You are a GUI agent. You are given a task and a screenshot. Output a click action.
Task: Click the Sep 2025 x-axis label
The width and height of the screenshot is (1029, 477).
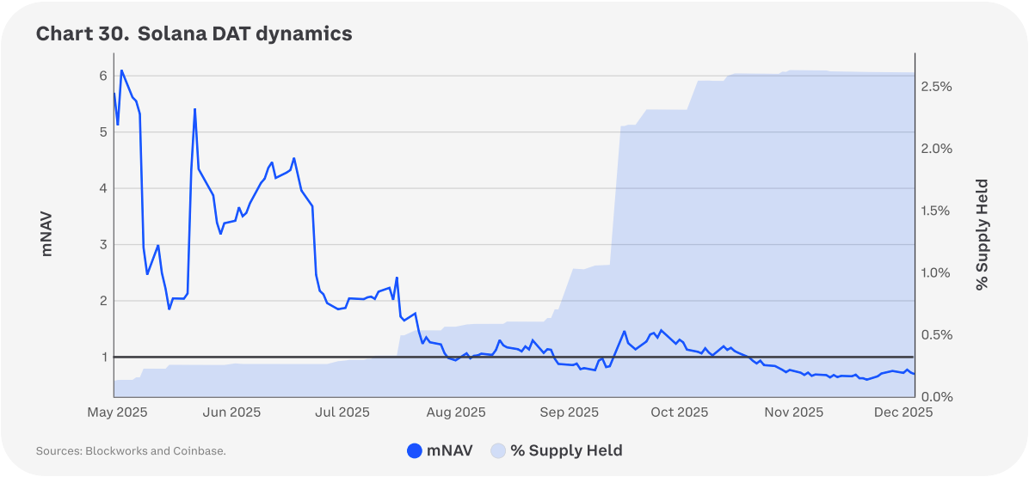(569, 413)
